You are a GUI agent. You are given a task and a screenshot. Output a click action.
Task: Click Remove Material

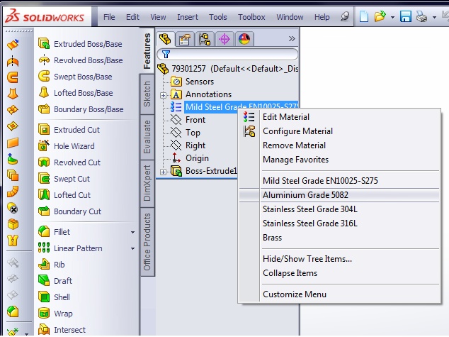[340, 145]
